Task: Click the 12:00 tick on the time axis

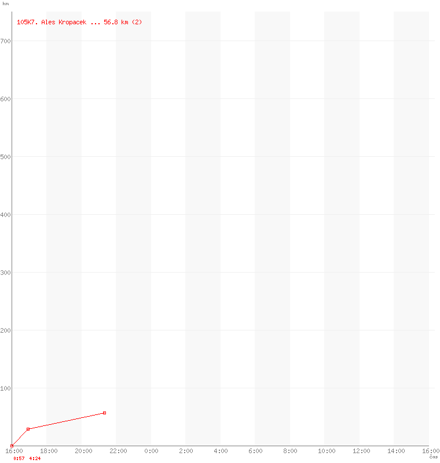Action: coord(361,451)
